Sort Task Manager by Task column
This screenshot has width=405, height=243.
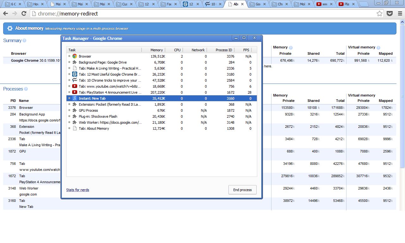coord(104,50)
